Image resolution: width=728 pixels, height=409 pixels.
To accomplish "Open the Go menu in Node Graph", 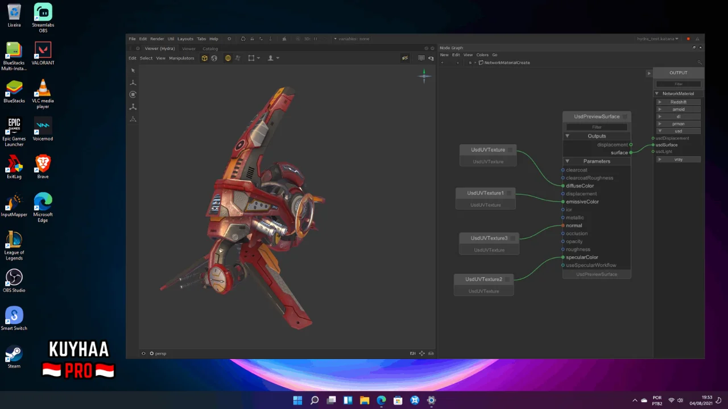I will 495,55.
